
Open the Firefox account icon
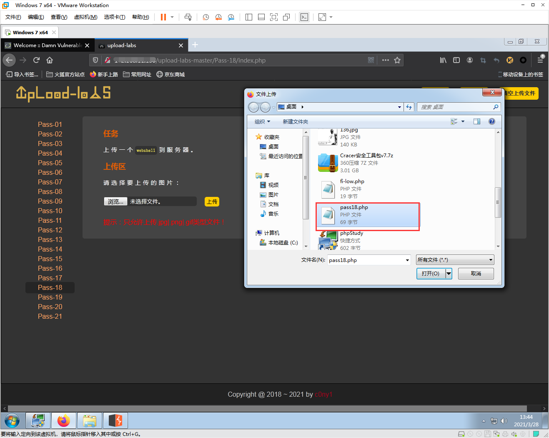(x=470, y=60)
